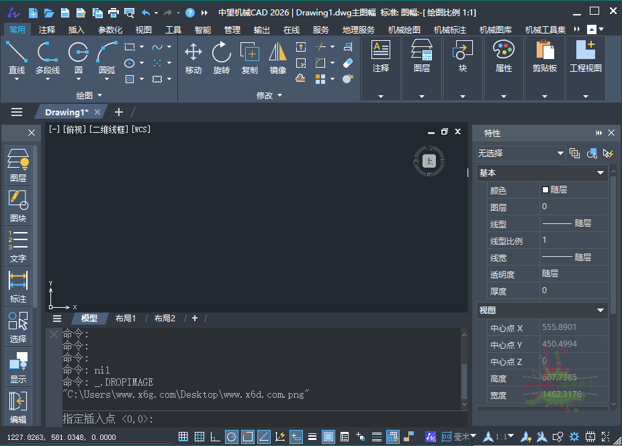Image resolution: width=622 pixels, height=446 pixels.
Task: Collapse the 基本 section in Properties panel
Action: (602, 172)
